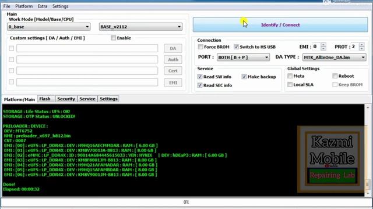Switch to the Service tab
The width and height of the screenshot is (373, 209).
point(87,99)
